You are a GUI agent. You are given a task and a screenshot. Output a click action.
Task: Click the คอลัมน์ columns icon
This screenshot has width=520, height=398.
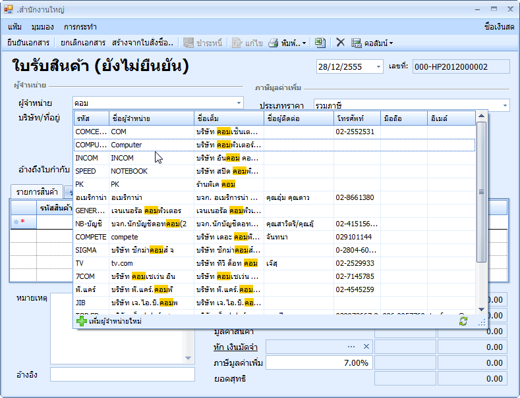click(x=357, y=43)
